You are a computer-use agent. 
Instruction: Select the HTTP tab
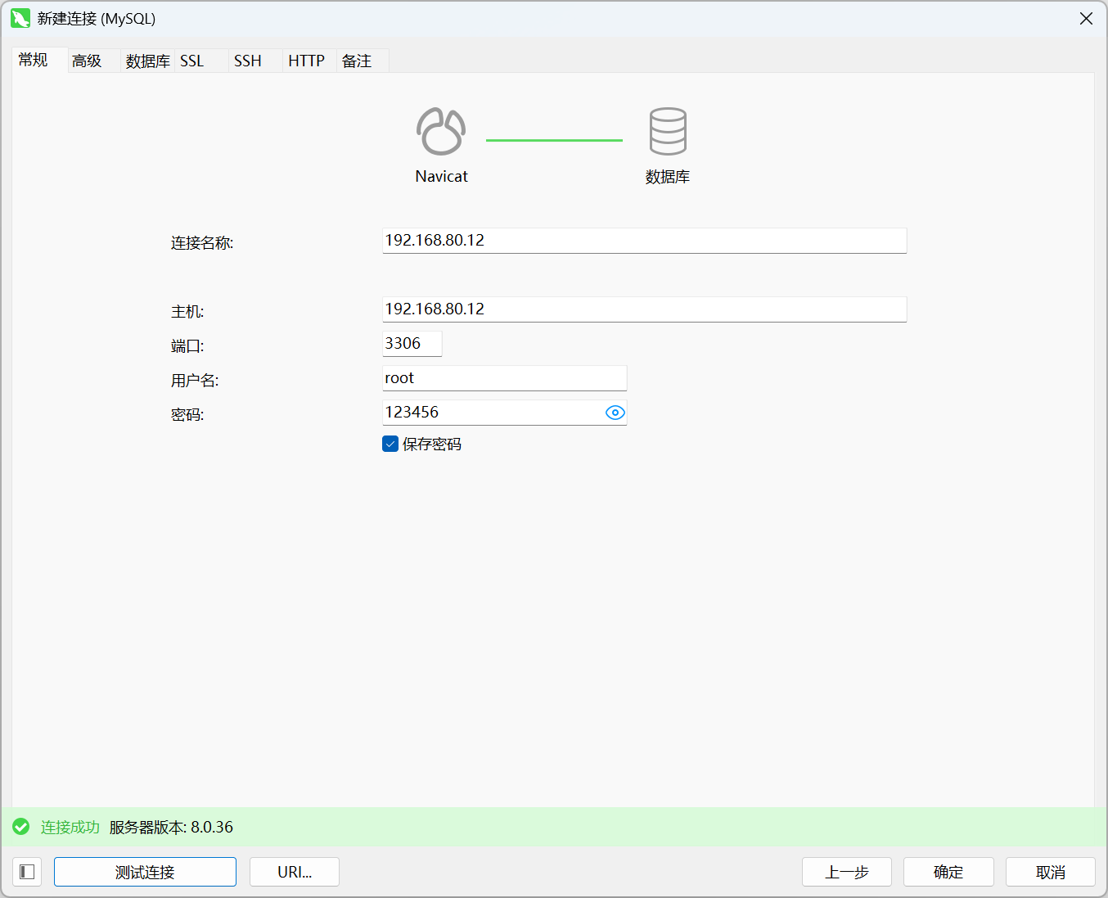click(x=306, y=61)
